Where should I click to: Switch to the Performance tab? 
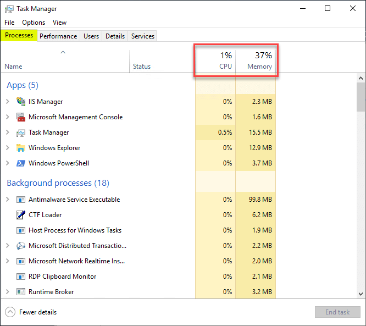pos(58,36)
